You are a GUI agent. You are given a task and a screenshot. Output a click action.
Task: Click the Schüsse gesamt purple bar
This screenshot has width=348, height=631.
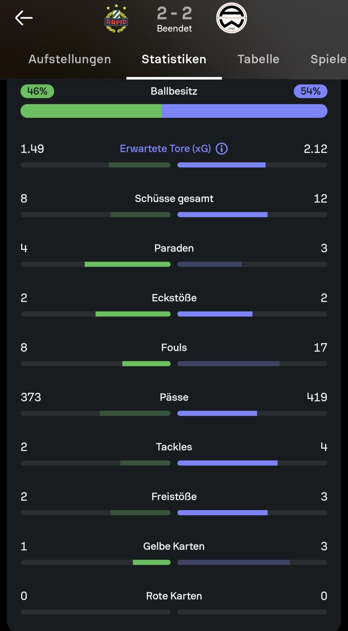[222, 215]
